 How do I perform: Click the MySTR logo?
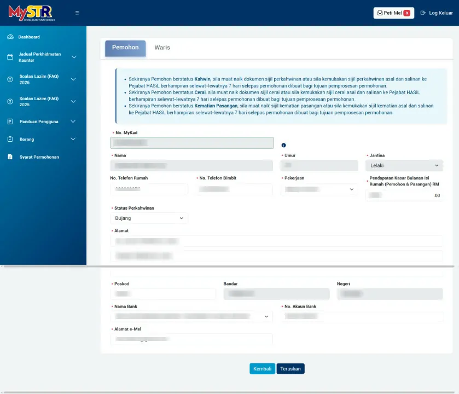[32, 13]
